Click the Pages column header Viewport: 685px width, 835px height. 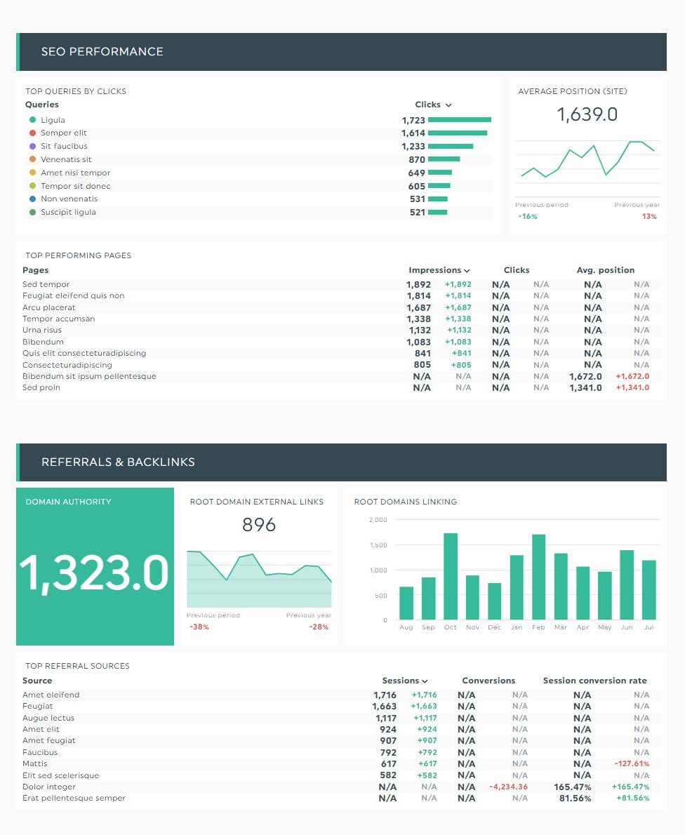(36, 270)
